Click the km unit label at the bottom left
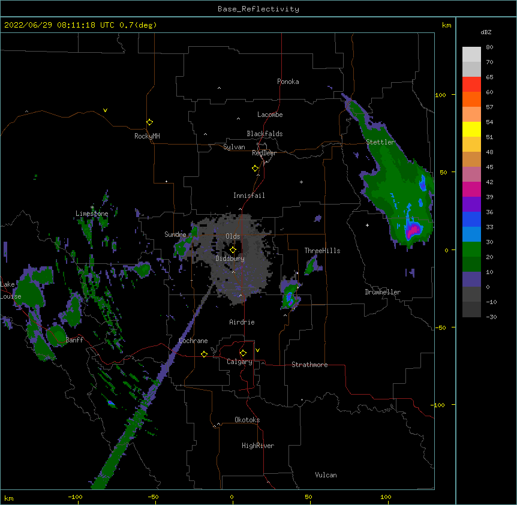 coord(8,498)
